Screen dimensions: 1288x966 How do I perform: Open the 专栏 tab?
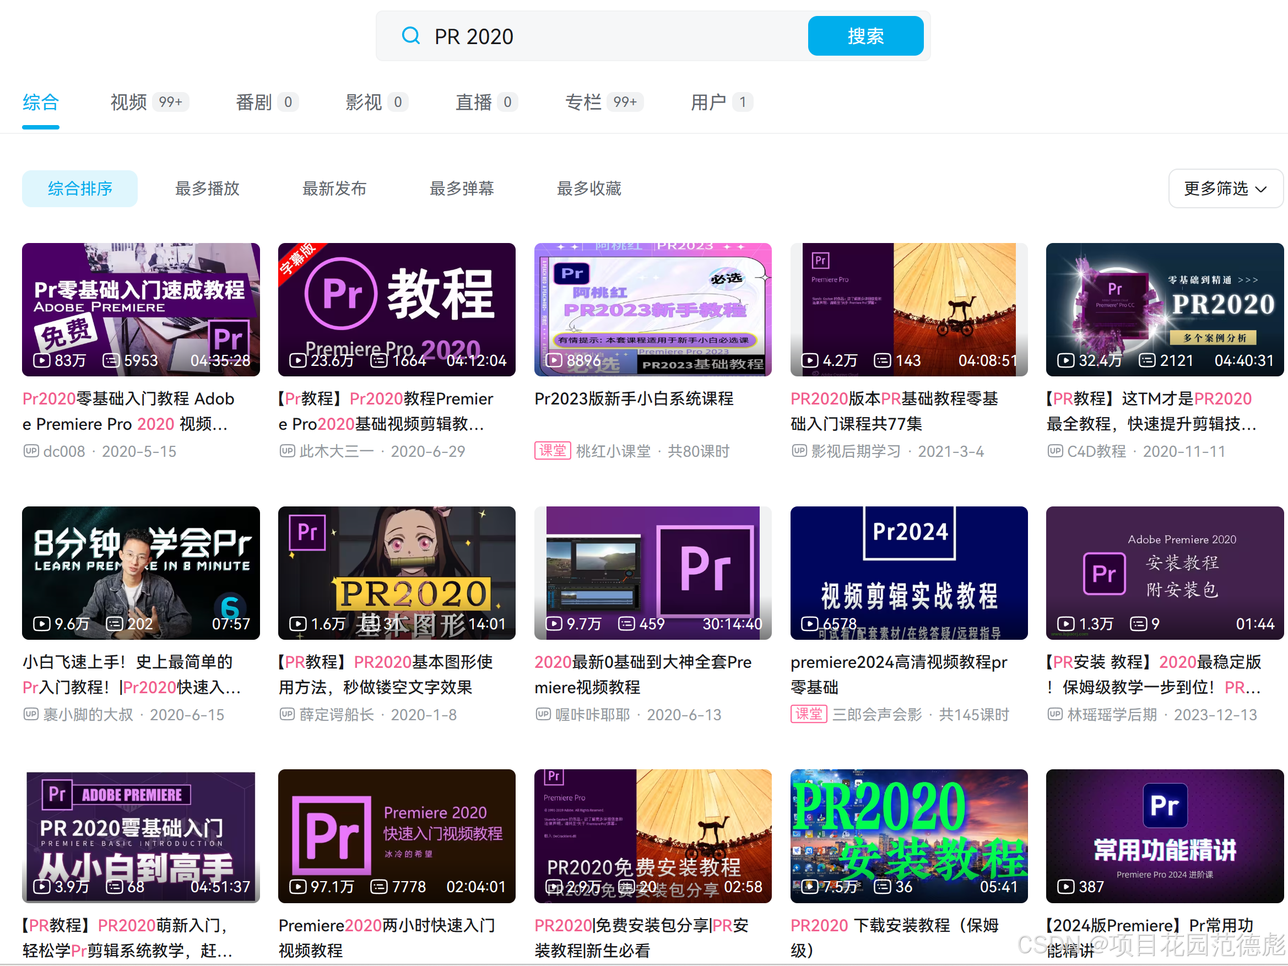point(583,102)
